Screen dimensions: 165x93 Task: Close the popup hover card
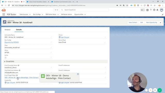(78, 74)
